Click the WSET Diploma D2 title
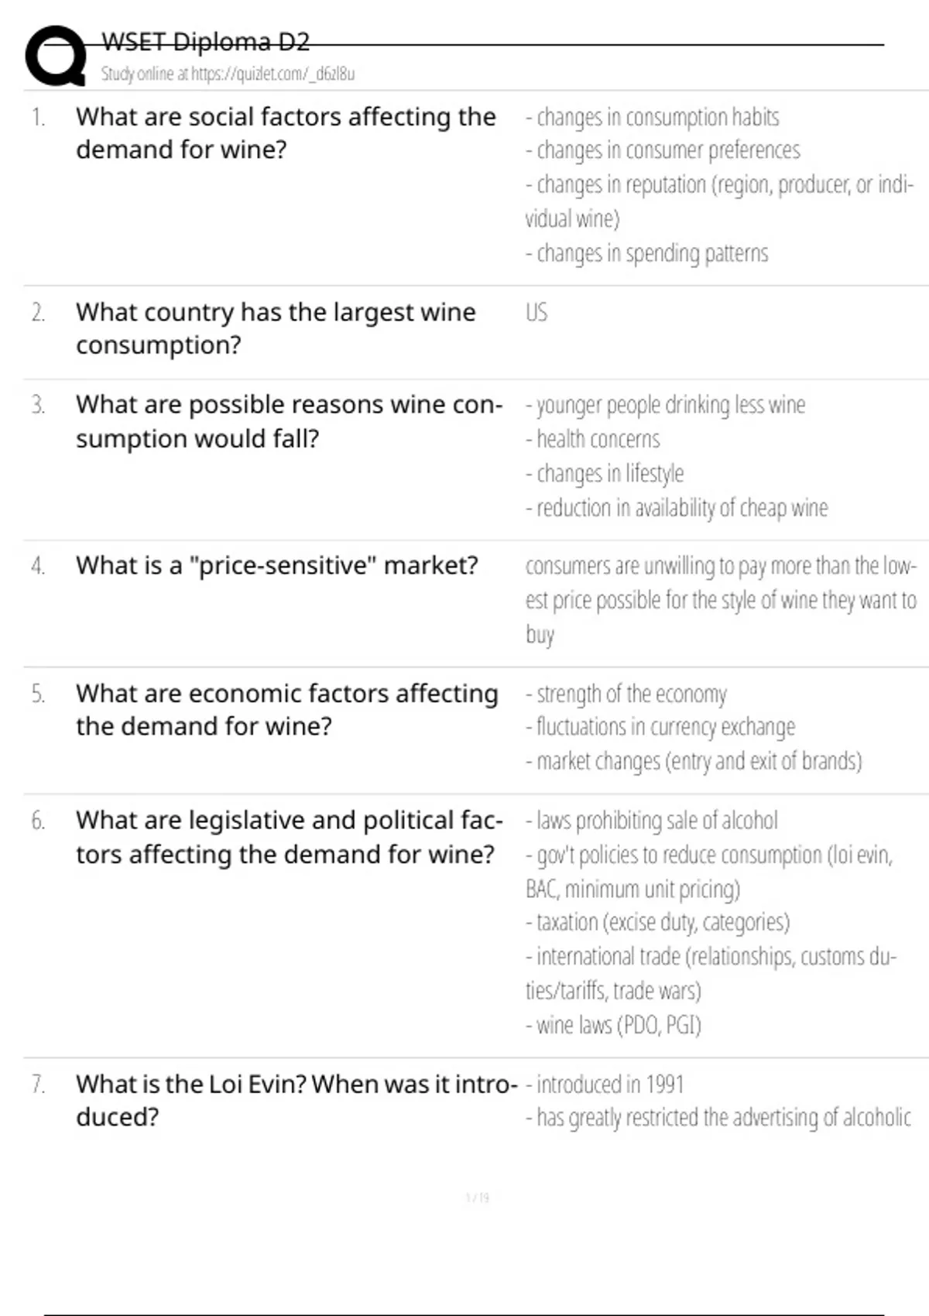Screen dimensions: 929x1316 coord(206,42)
